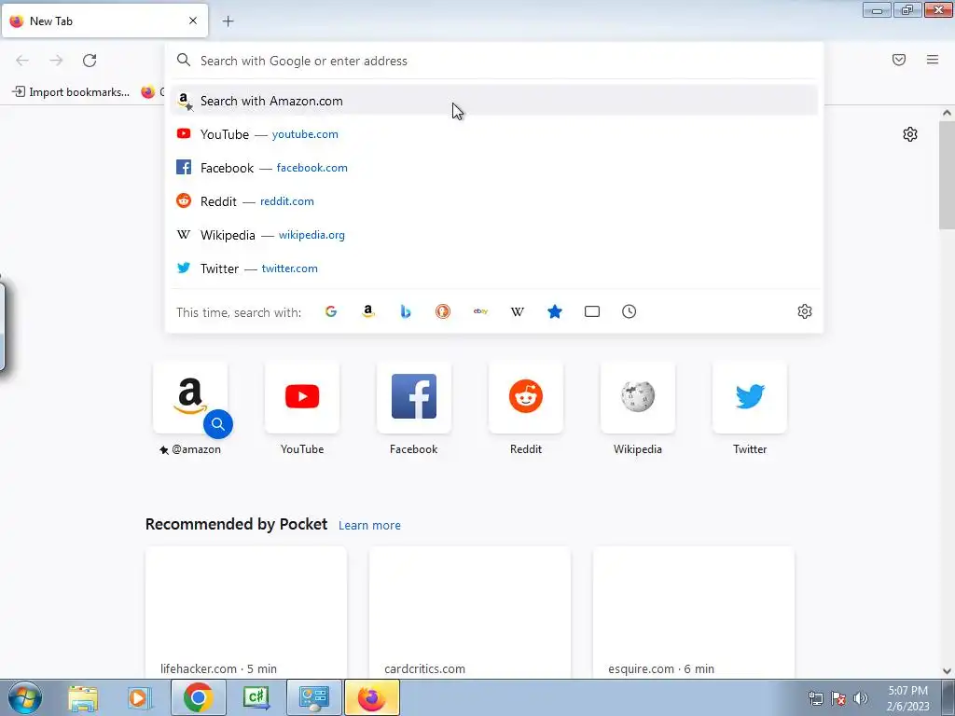Open the Save to Pocket icon
Viewport: 955px width, 716px height.
(x=899, y=60)
